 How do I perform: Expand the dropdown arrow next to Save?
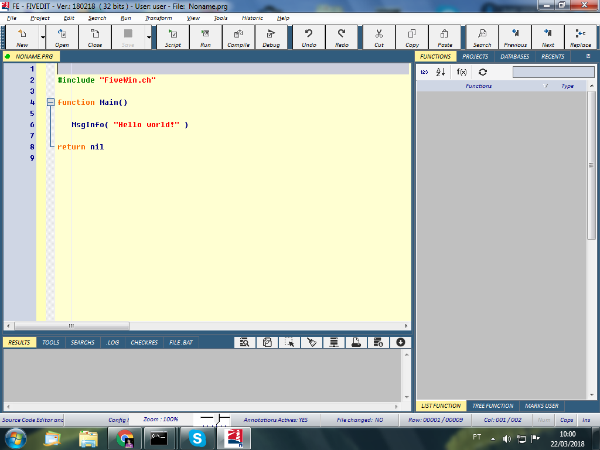[149, 37]
